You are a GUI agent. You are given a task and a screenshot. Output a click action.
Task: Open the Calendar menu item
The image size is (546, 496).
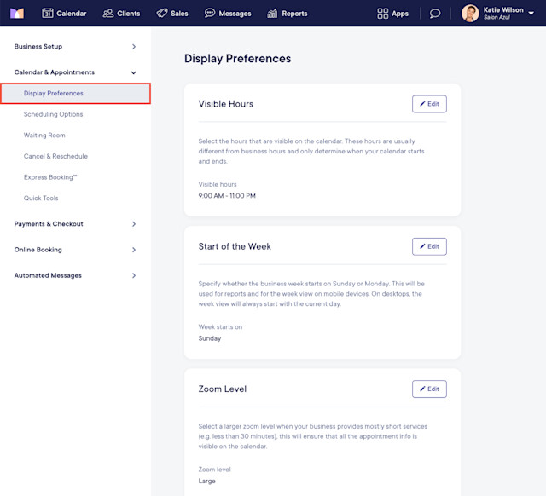pos(64,14)
